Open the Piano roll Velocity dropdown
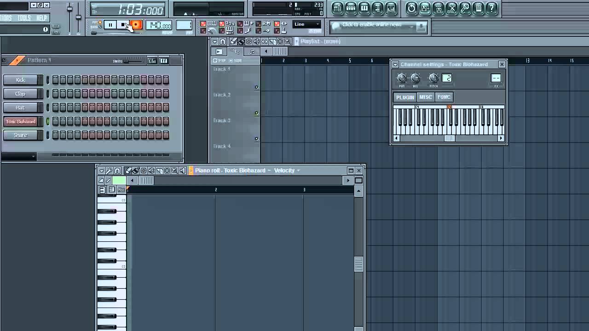Image resolution: width=589 pixels, height=331 pixels. click(x=287, y=171)
